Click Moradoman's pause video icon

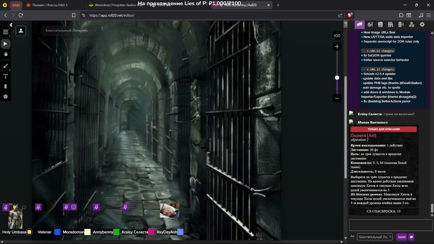(74, 207)
